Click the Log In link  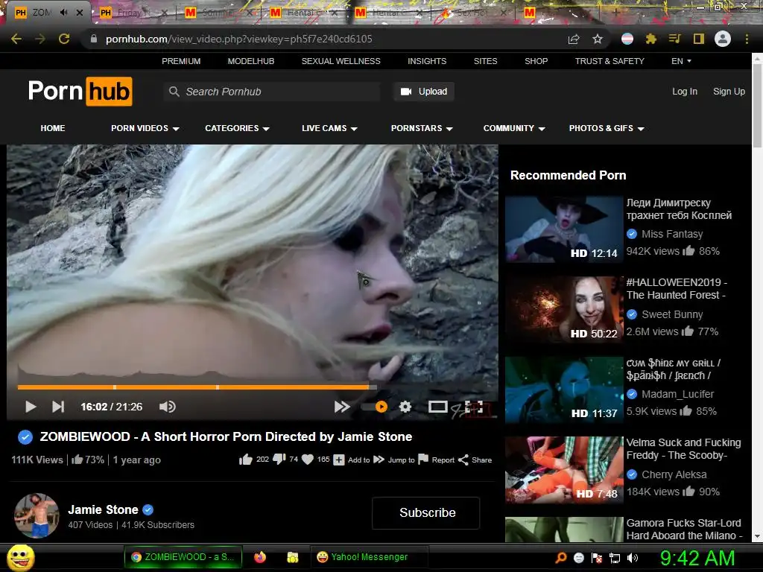tap(685, 92)
